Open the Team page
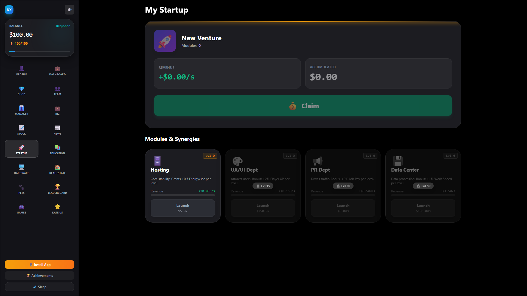The width and height of the screenshot is (527, 296). pos(57,91)
